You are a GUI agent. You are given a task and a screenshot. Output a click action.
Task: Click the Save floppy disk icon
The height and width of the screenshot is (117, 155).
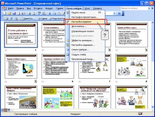(x=14, y=13)
